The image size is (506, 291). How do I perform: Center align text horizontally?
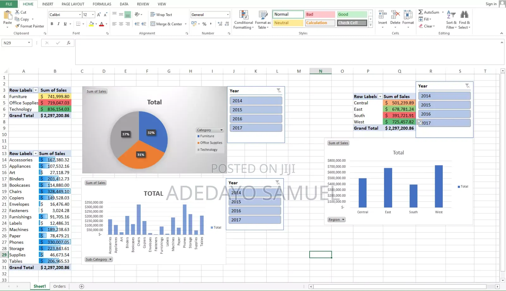(121, 24)
